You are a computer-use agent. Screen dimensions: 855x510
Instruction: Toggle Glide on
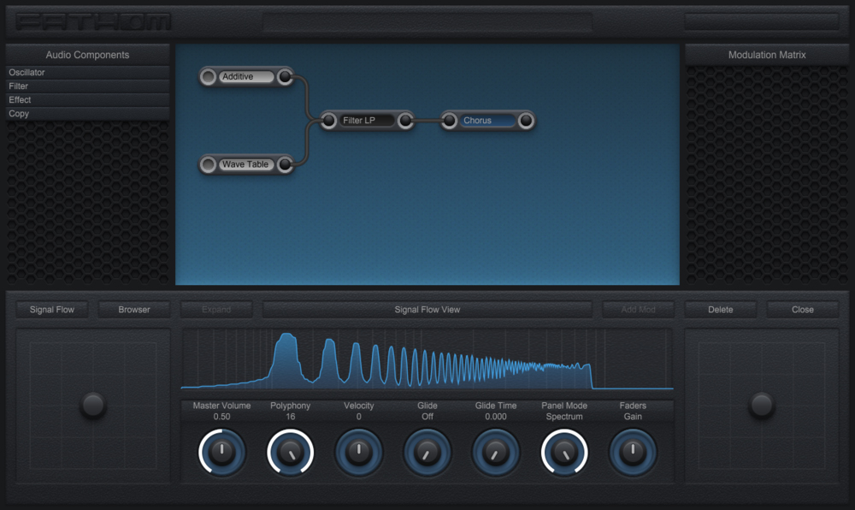coord(427,451)
